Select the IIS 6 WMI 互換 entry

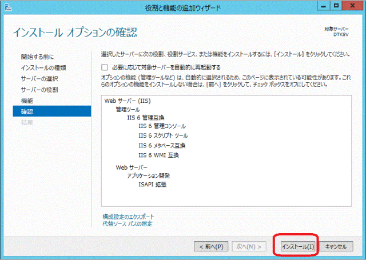click(x=159, y=155)
